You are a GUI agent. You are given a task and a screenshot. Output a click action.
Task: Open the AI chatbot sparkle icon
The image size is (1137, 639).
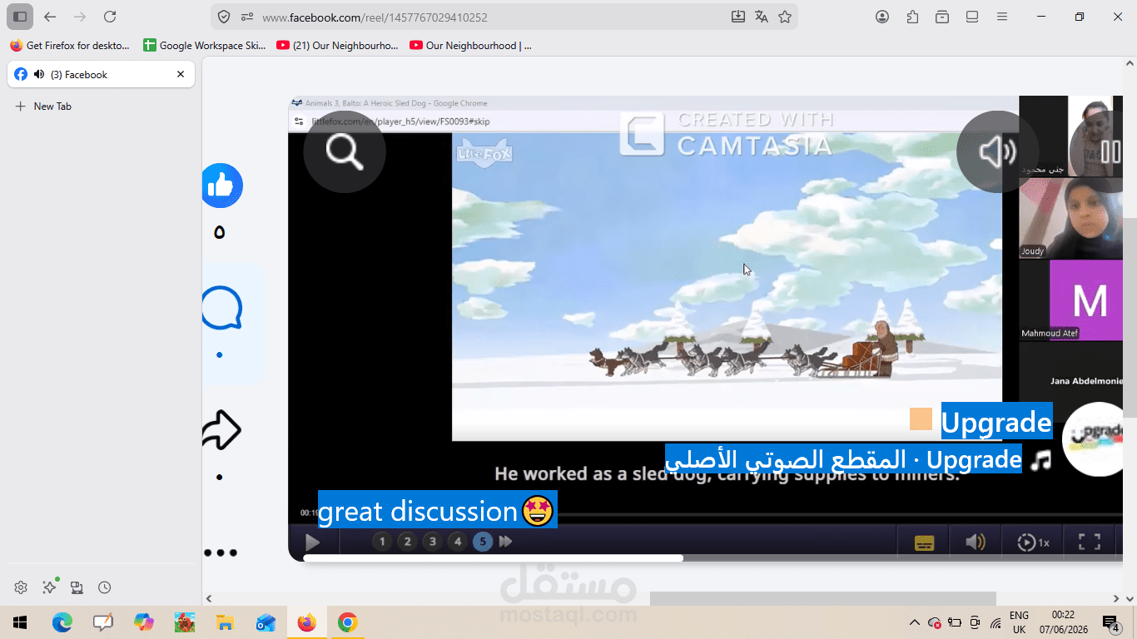pos(49,587)
